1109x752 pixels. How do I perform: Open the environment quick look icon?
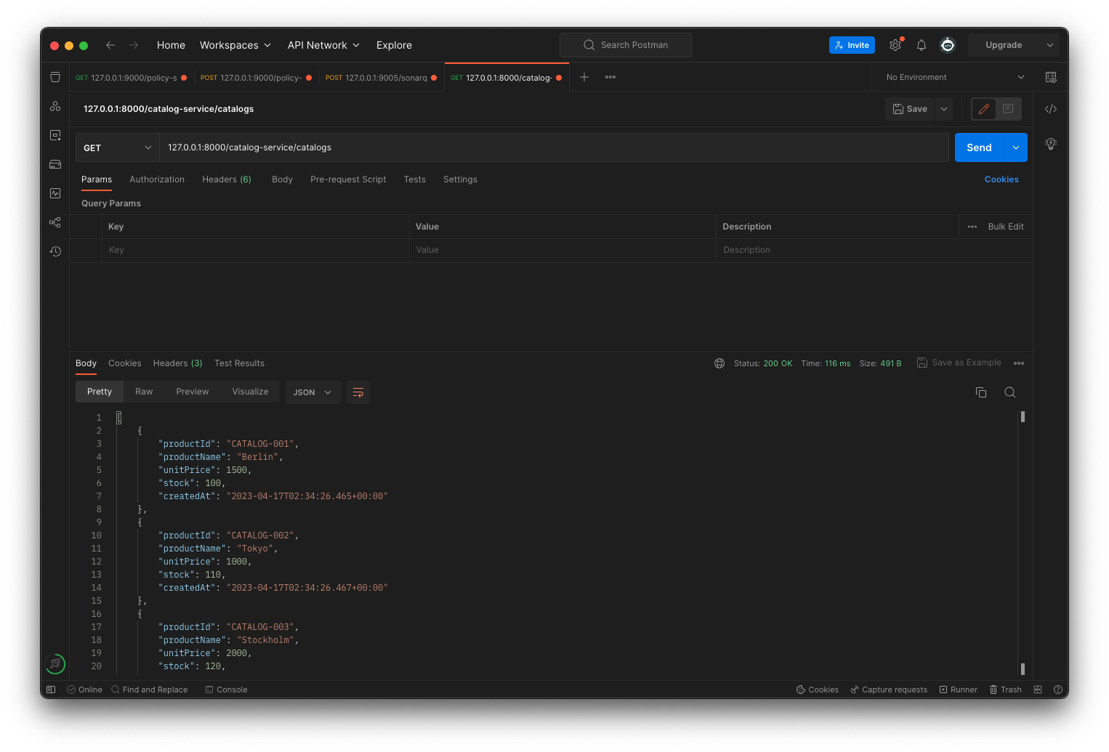1051,77
